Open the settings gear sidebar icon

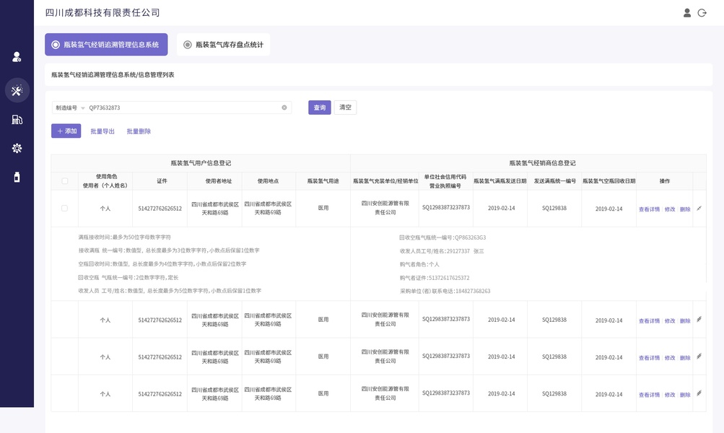coord(17,148)
